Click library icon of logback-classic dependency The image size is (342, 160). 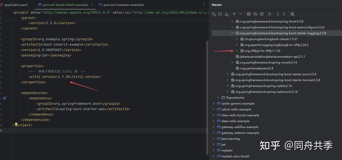pyautogui.click(x=242, y=39)
